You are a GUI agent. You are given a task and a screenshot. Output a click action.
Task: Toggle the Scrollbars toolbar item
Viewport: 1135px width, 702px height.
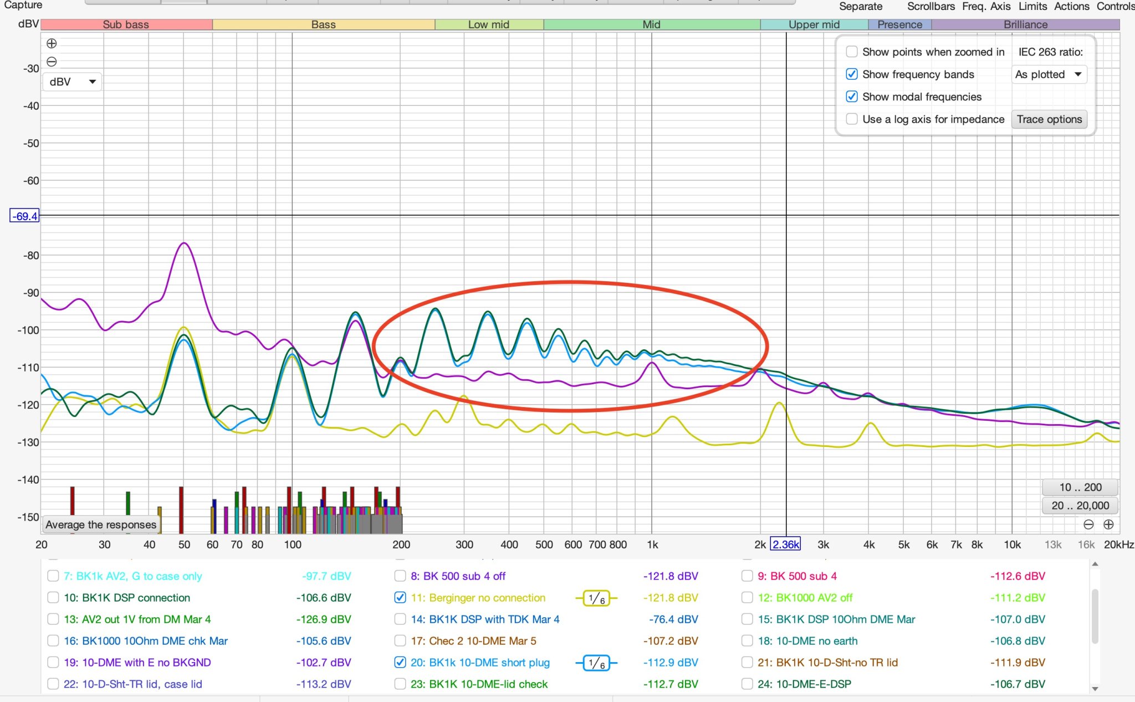[x=931, y=6]
